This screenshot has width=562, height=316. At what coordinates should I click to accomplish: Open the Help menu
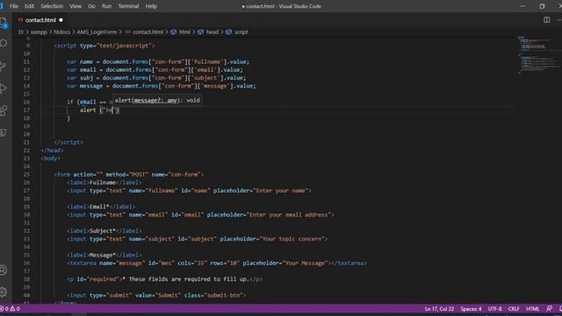(151, 6)
